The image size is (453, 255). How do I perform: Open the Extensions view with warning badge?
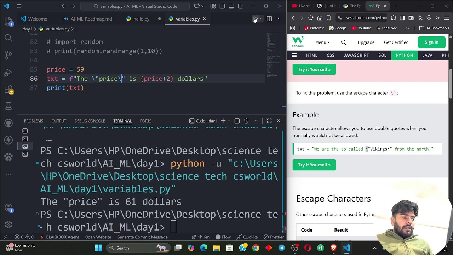coord(8,89)
